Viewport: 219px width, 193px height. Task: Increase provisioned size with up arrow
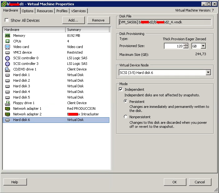186,45
